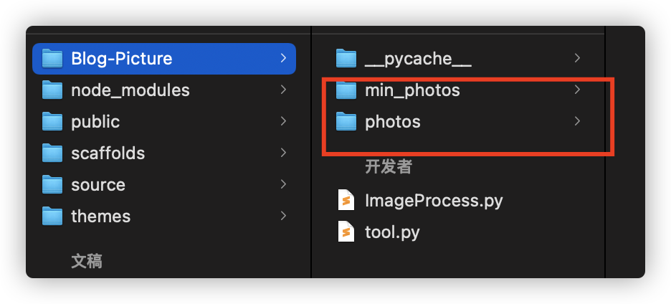
Task: Click the __pycache__ folder icon
Action: pos(346,59)
